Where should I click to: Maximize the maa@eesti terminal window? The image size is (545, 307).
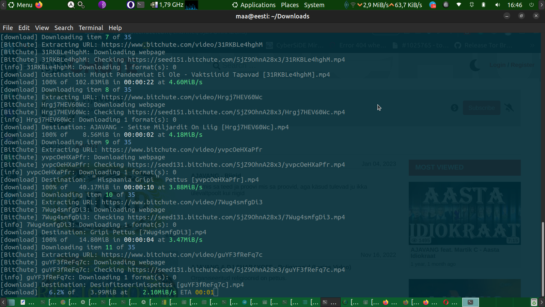[x=521, y=16]
